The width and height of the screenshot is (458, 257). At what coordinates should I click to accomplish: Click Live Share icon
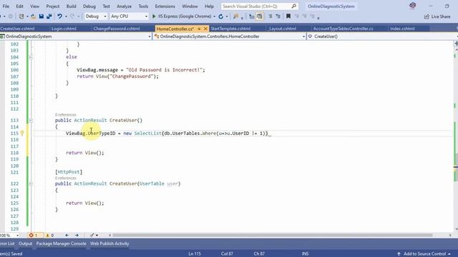pyautogui.click(x=427, y=16)
